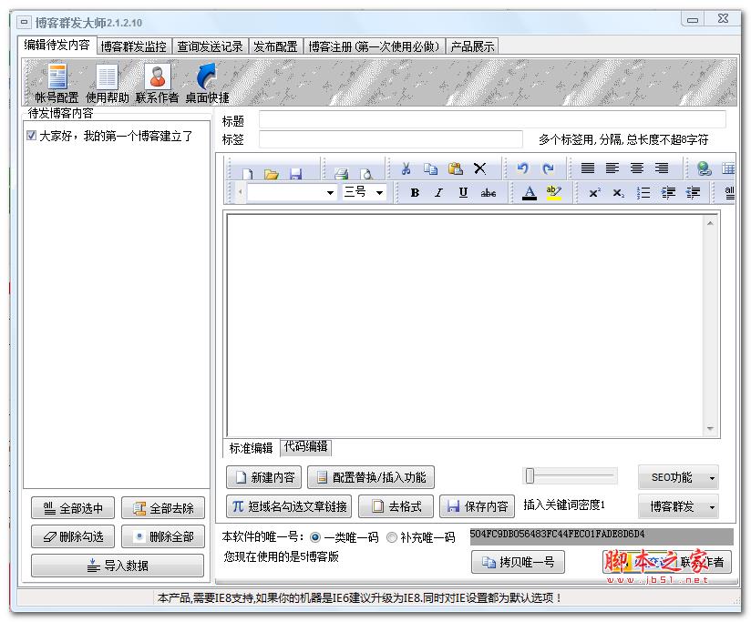Switch to the 博客群发监控 tab

point(133,46)
